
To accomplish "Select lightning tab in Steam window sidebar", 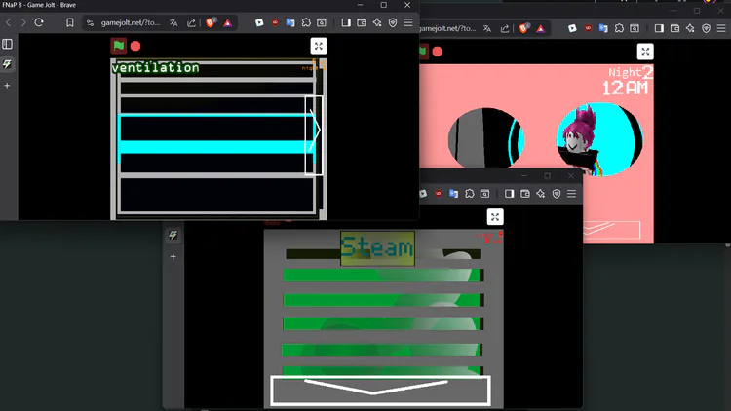I will point(173,236).
